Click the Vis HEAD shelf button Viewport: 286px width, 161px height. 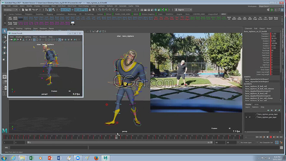pyautogui.click(x=240, y=18)
